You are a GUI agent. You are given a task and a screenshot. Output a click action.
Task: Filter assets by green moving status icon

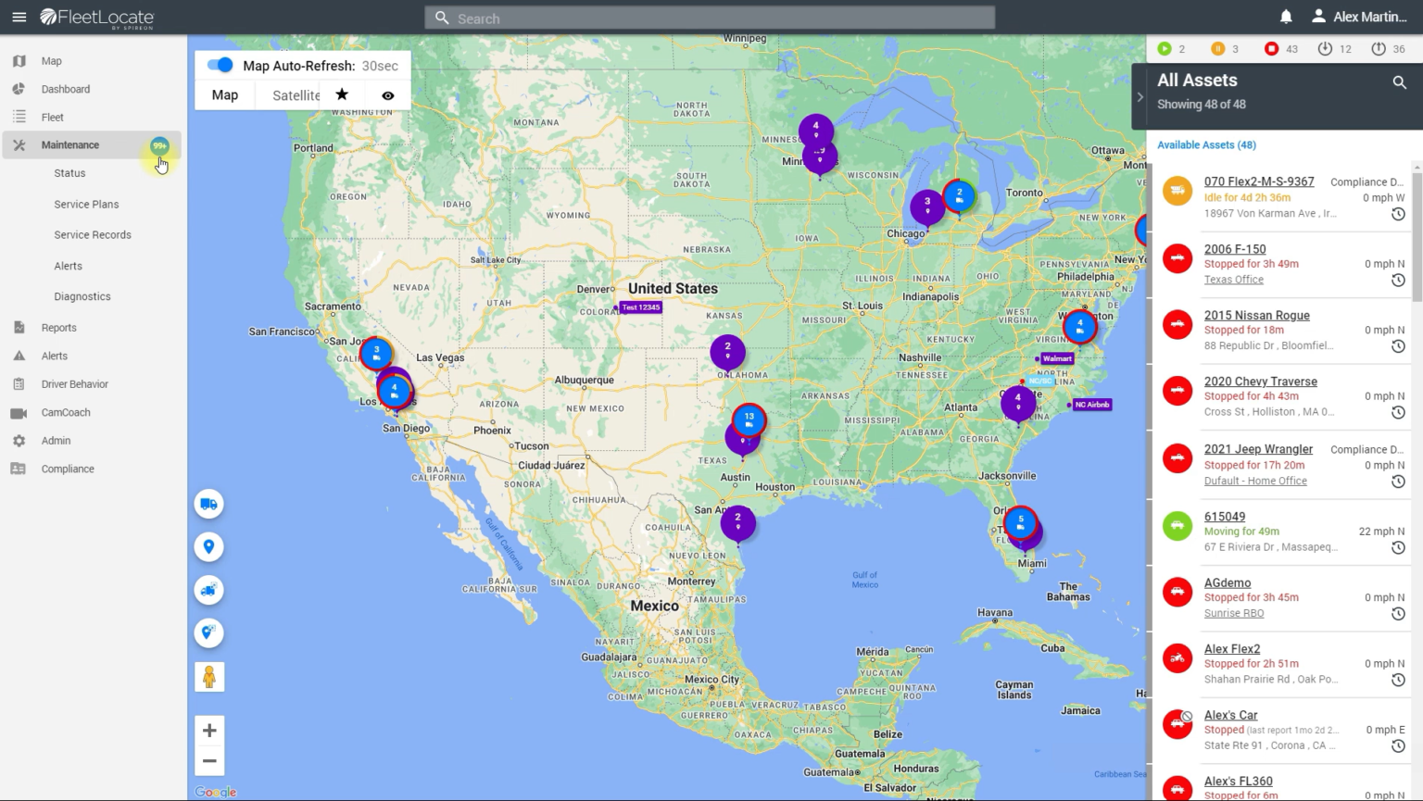[1165, 49]
